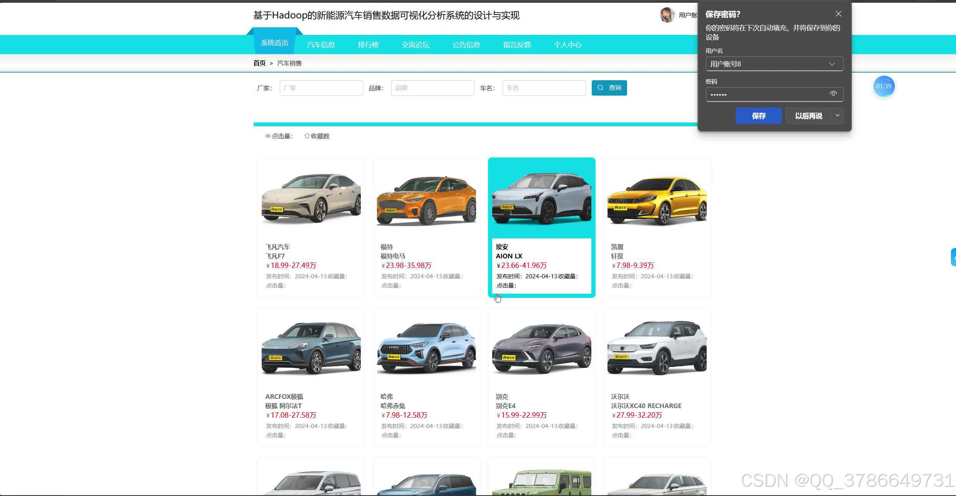This screenshot has height=496, width=956.
Task: Dismiss with the 以后再说 button
Action: [808, 116]
